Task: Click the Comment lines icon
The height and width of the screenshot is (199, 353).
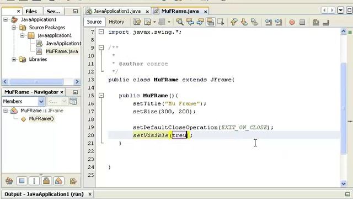Action: [316, 22]
